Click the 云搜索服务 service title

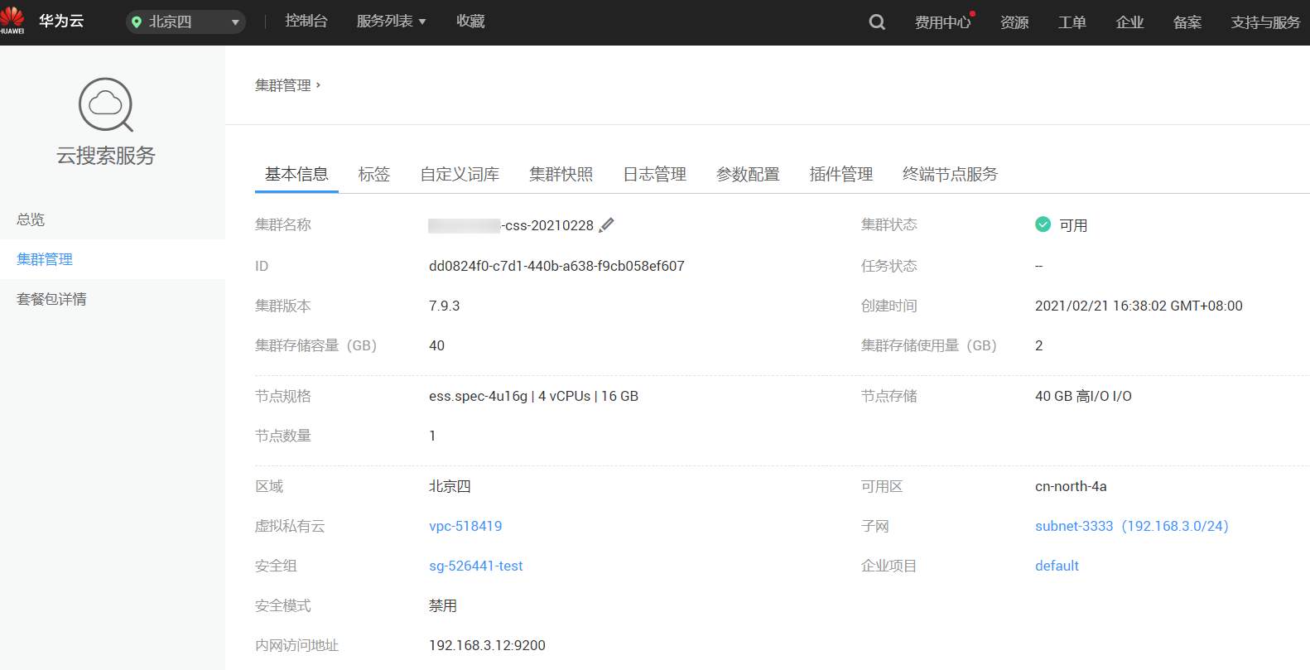pos(106,155)
